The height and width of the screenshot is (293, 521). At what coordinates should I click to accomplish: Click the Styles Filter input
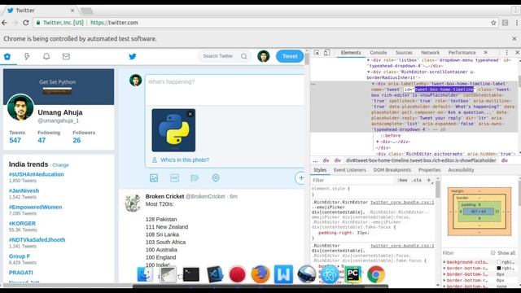pos(352,180)
